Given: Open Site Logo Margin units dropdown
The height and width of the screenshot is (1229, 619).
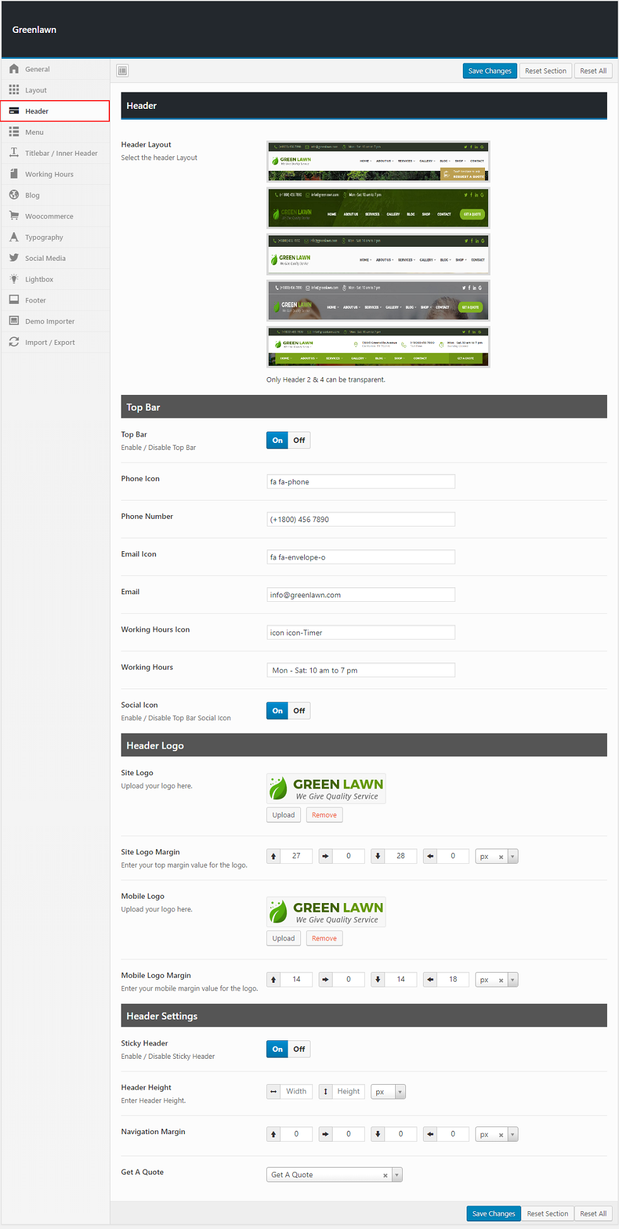Looking at the screenshot, I should click(x=512, y=856).
